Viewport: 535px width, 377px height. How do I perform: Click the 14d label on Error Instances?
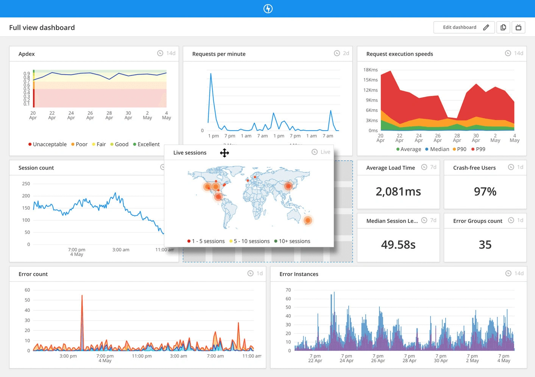[519, 274]
